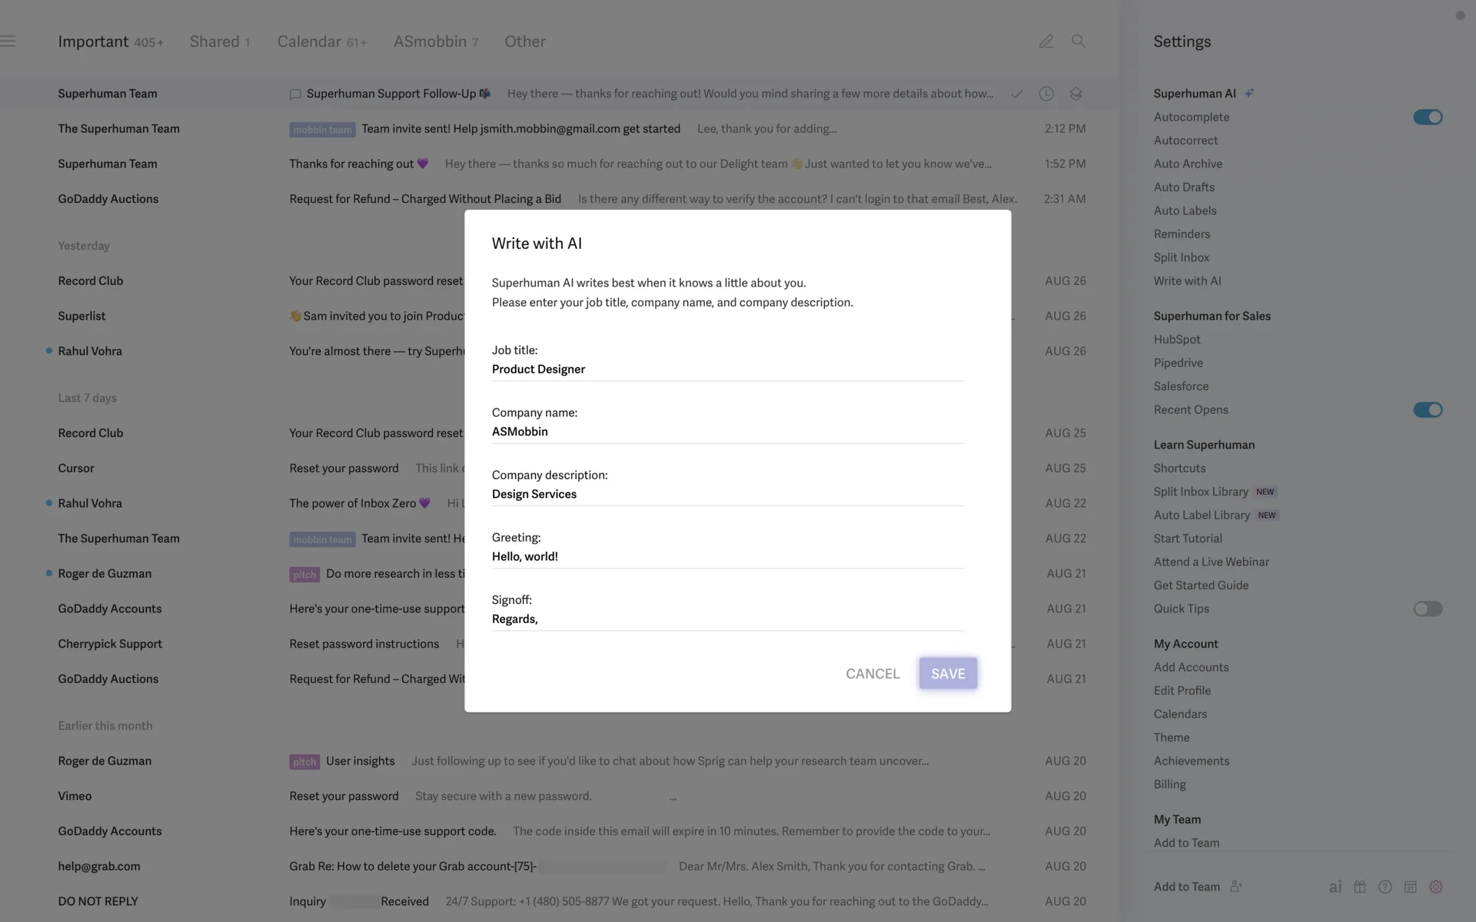Click the compose pencil icon
This screenshot has height=922, width=1476.
1045,41
